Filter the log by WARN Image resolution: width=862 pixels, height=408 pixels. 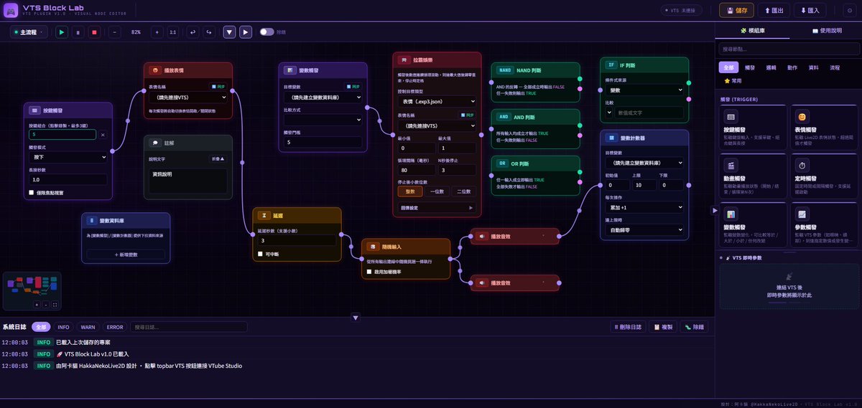tap(87, 327)
